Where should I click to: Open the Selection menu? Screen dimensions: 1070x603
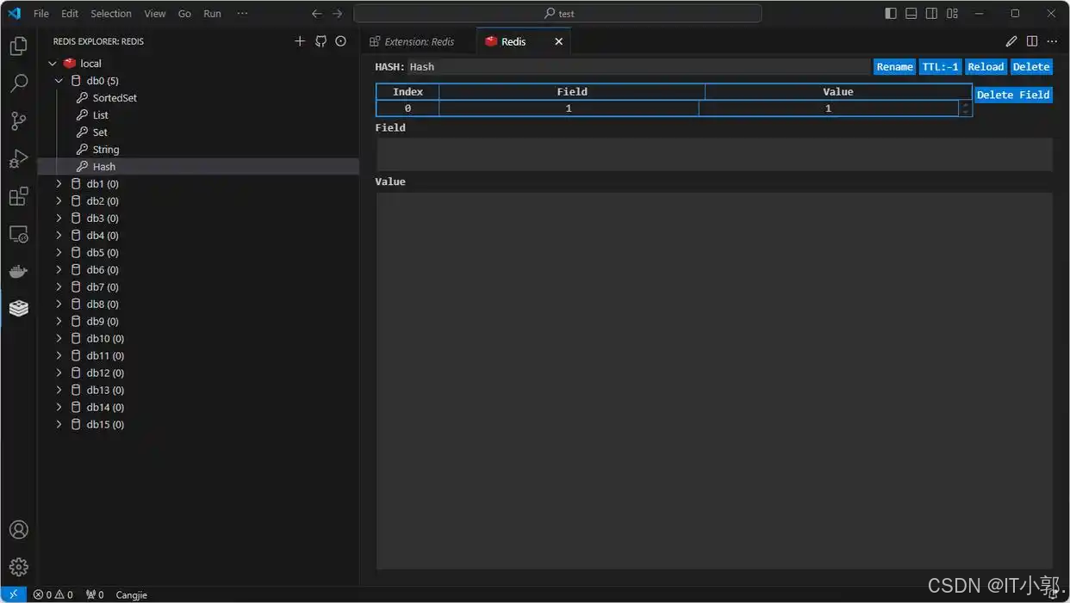111,14
